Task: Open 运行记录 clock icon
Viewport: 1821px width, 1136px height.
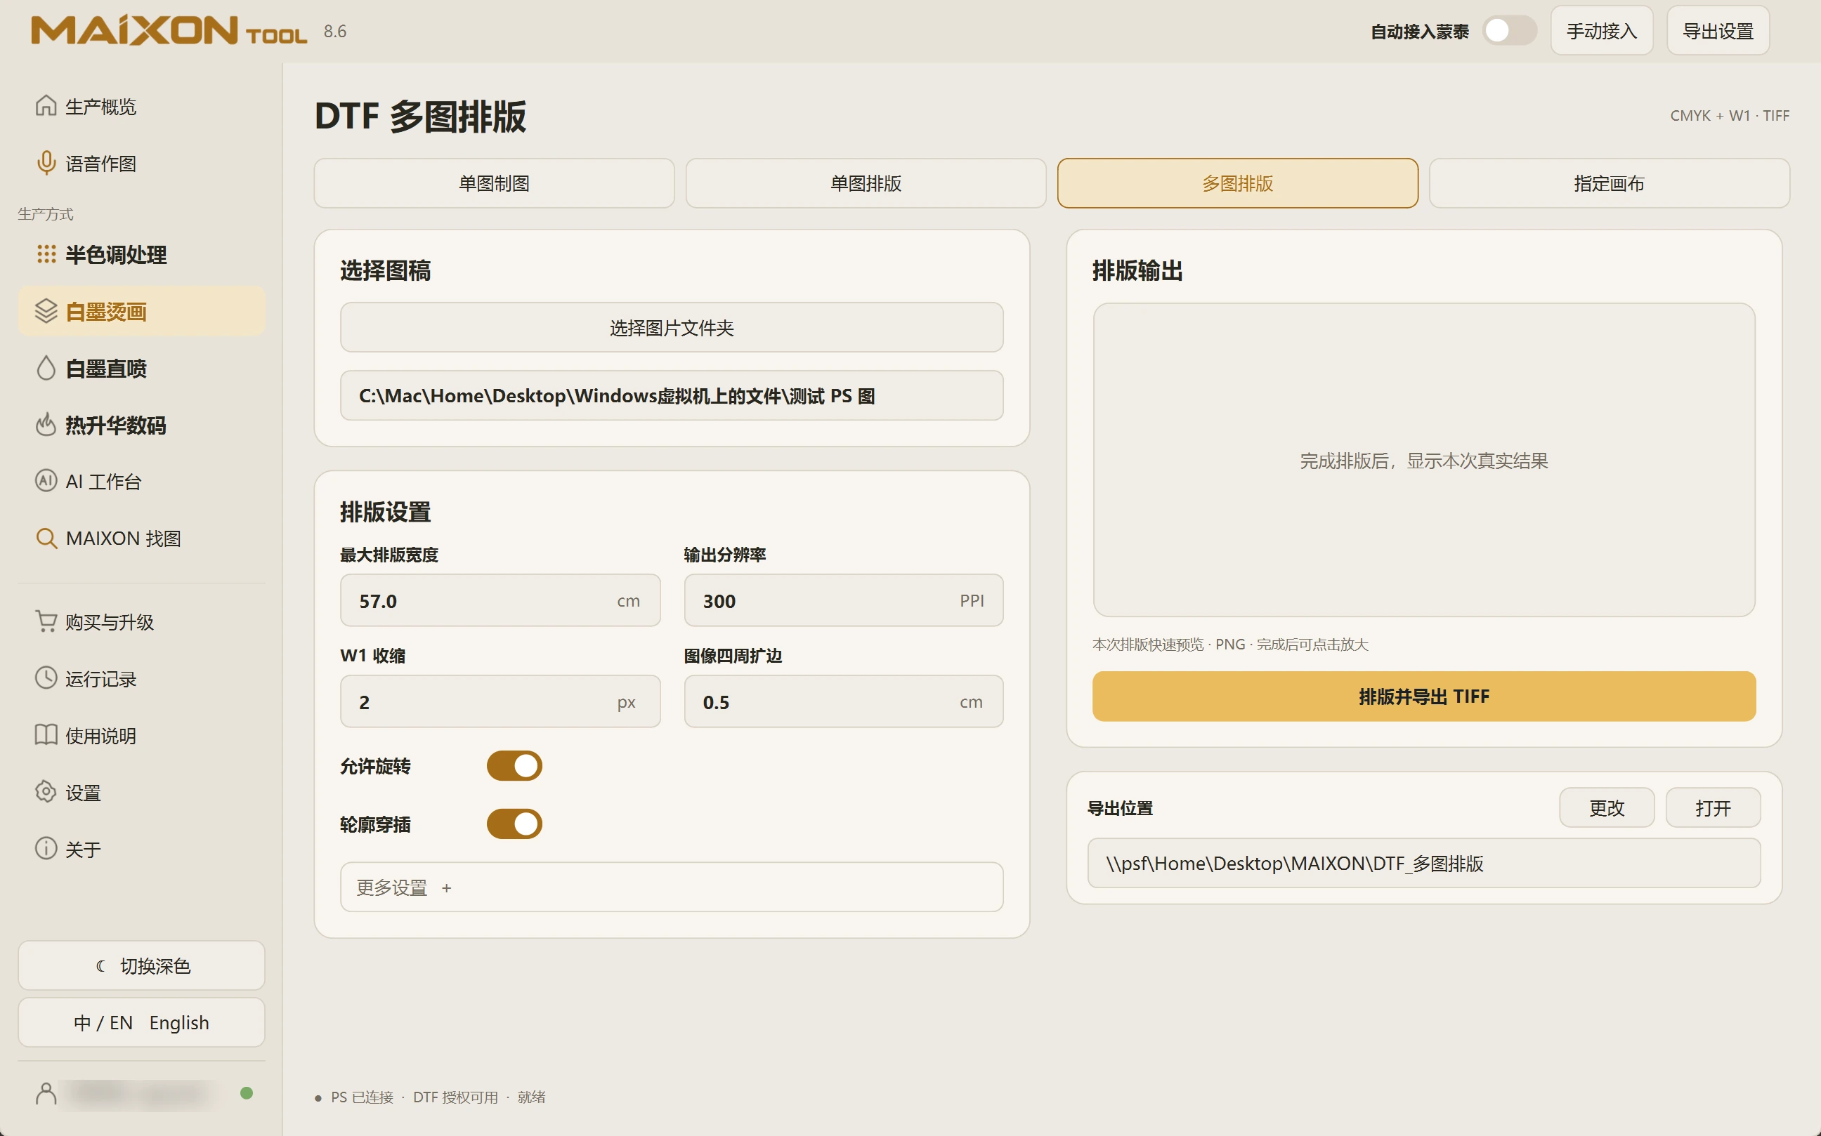Action: point(46,678)
